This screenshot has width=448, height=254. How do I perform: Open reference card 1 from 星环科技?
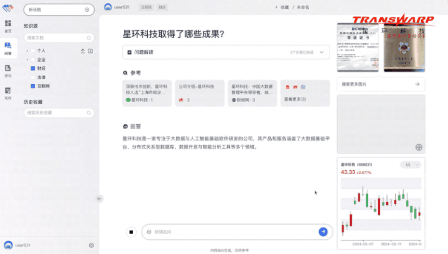[147, 93]
